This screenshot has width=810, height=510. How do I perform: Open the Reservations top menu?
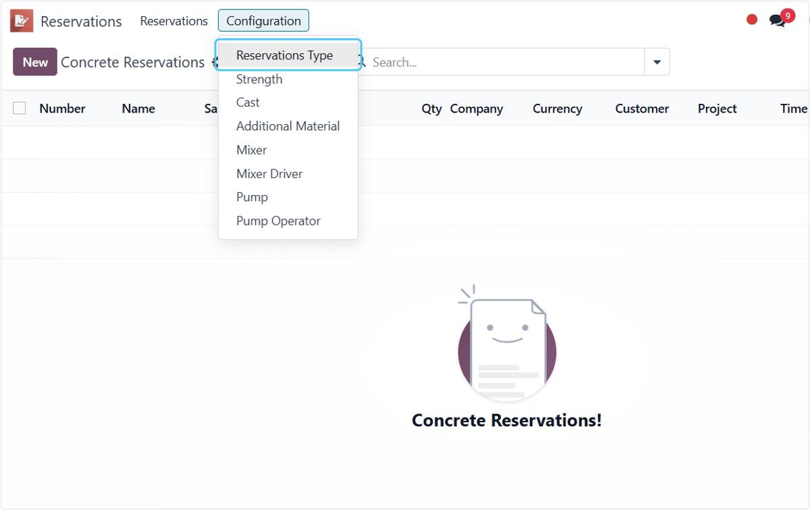[174, 21]
